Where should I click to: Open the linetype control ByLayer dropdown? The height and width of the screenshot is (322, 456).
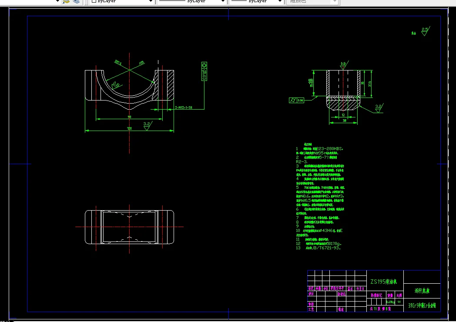(x=191, y=1)
